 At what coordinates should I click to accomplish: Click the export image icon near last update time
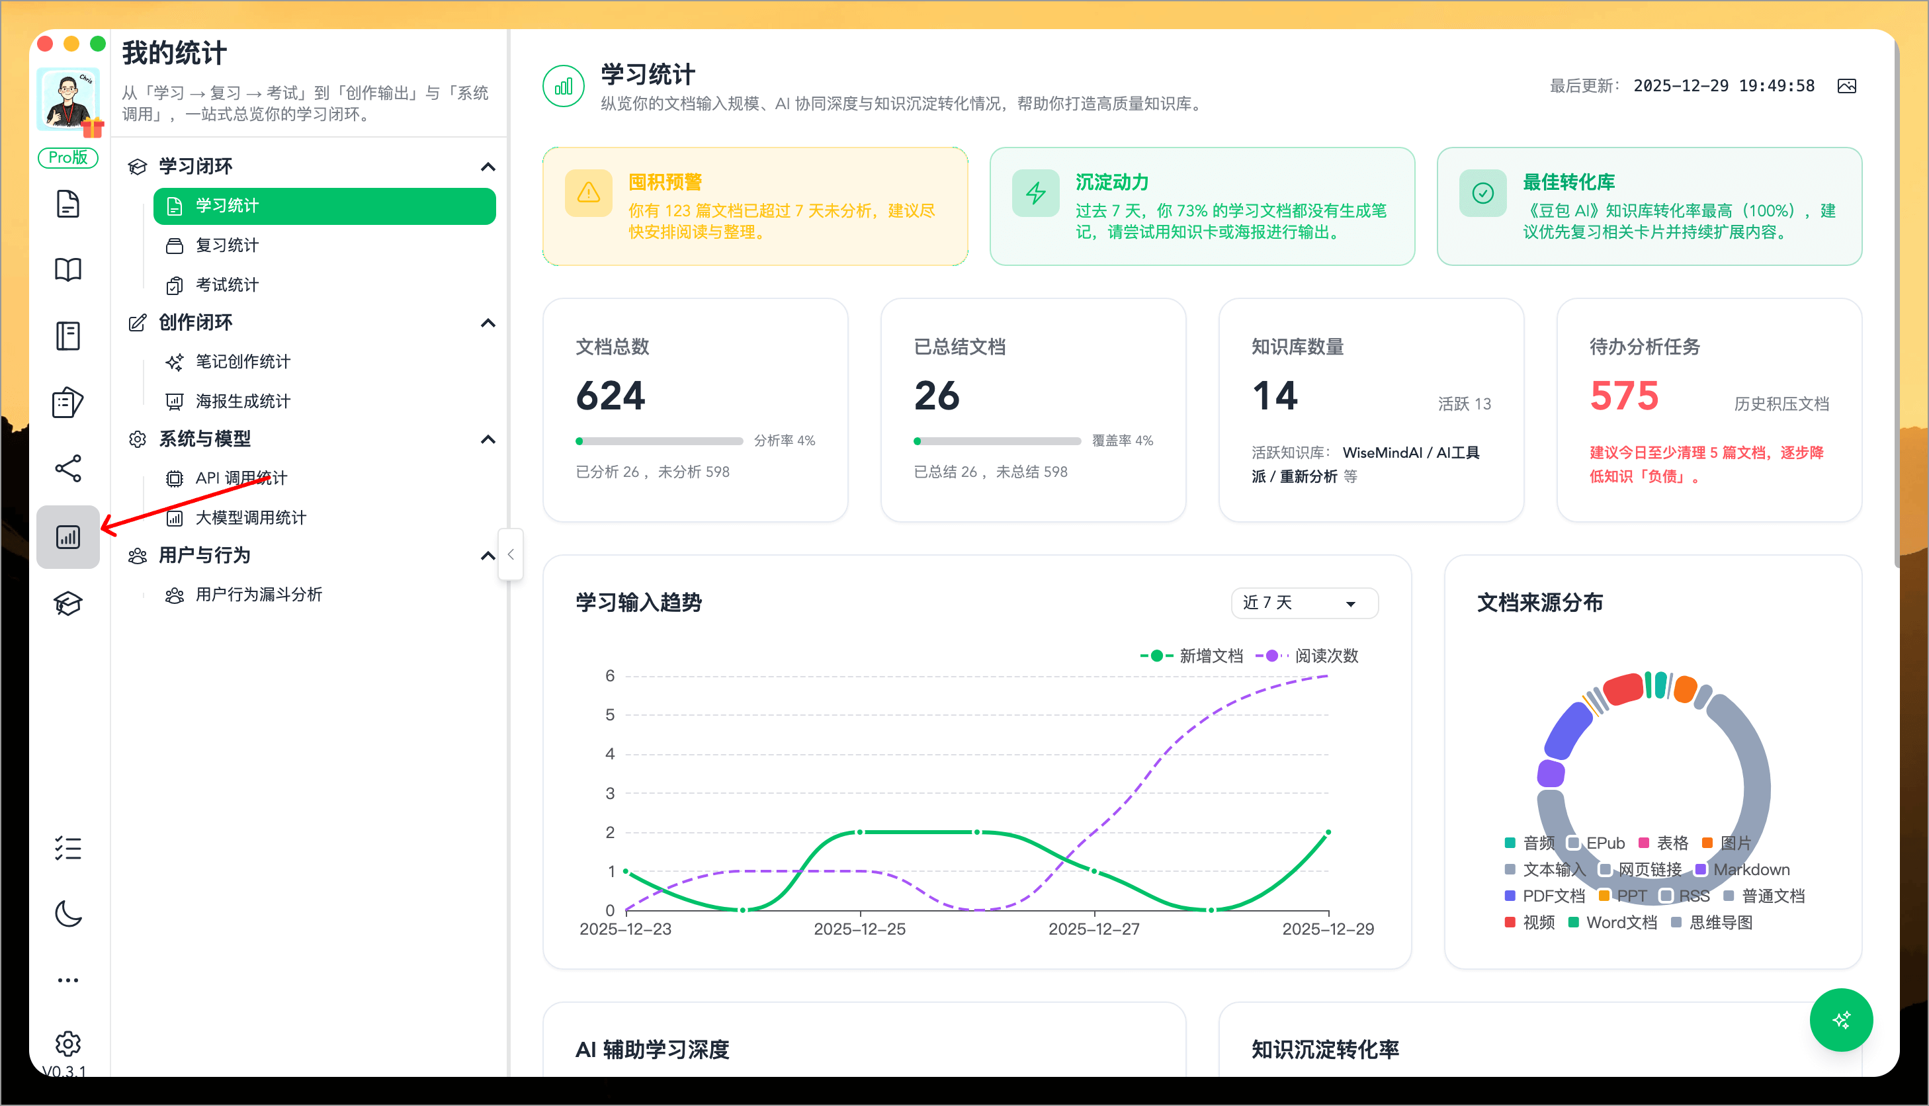point(1847,85)
